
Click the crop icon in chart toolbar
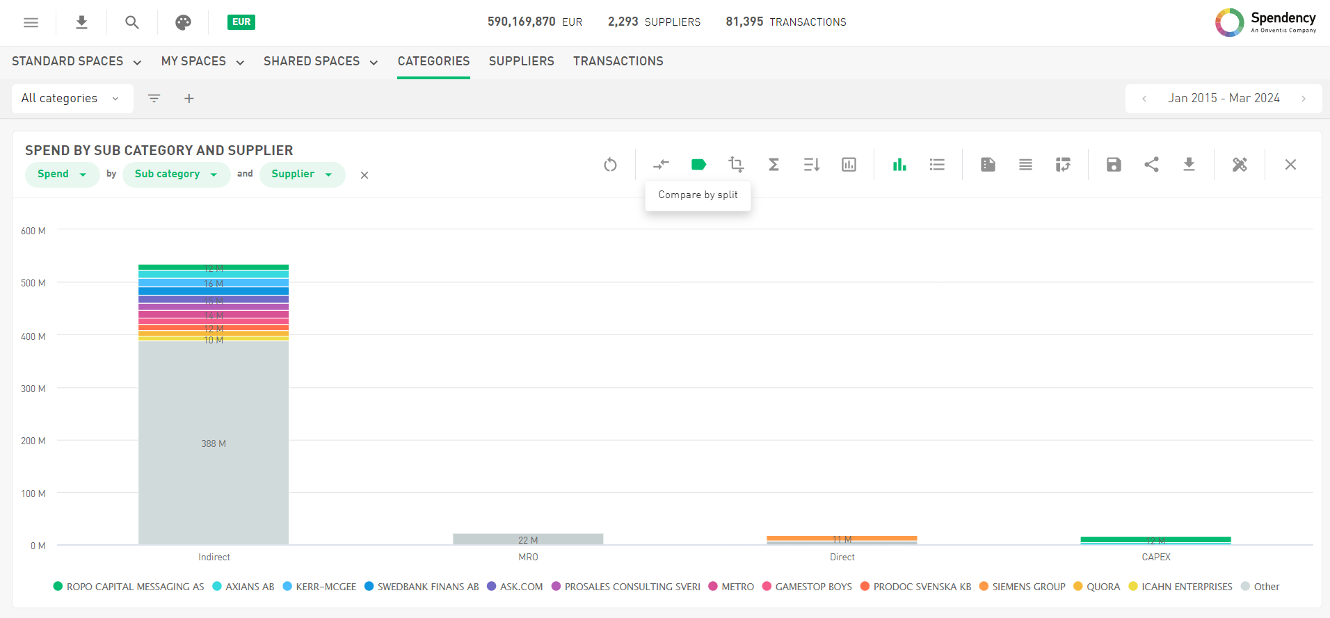[736, 165]
